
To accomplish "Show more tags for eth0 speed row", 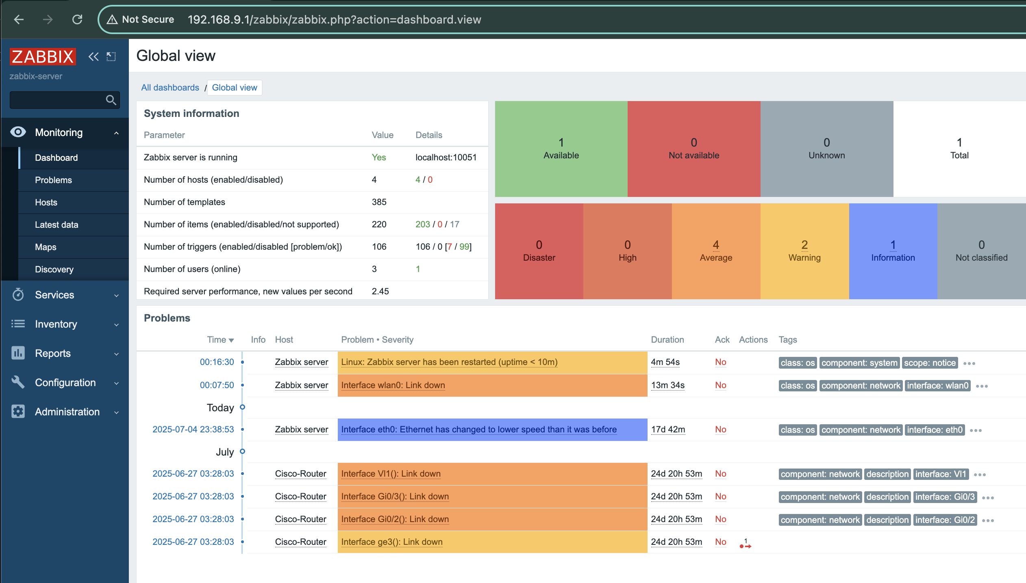I will coord(976,430).
